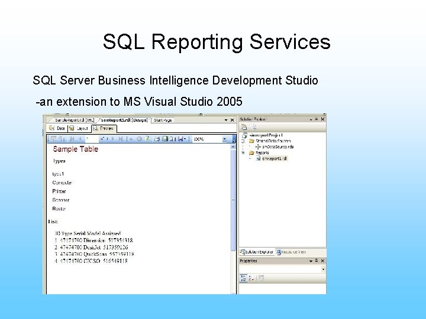This screenshot has width=426, height=319.
Task: Collapse the Reports folder node
Action: [x=243, y=153]
